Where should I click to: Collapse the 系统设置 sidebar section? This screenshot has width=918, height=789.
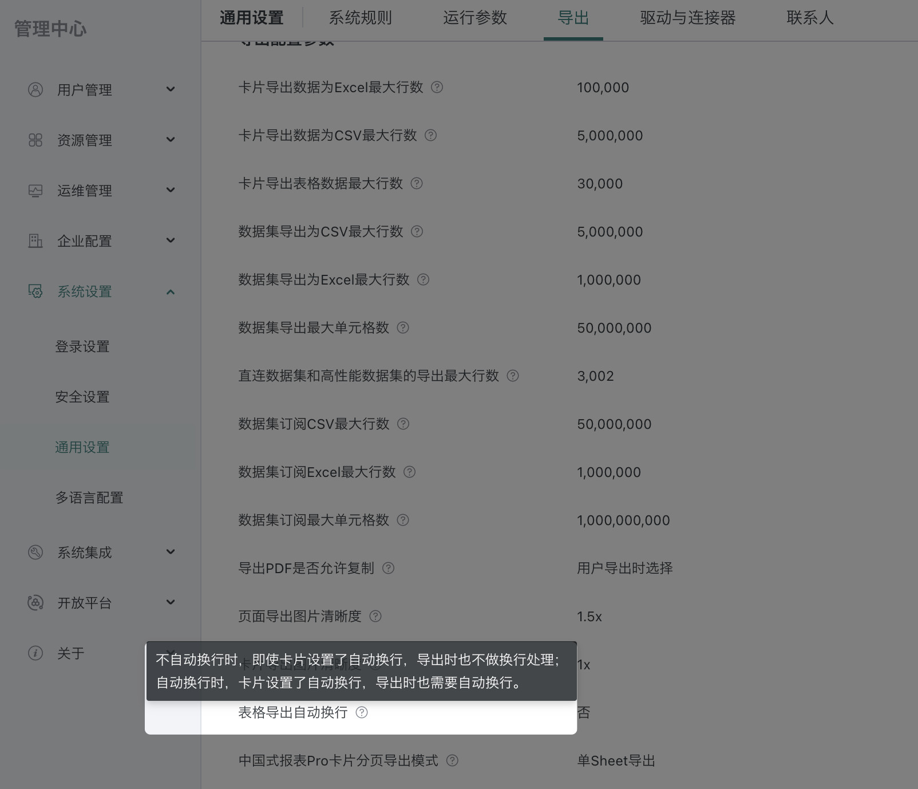[x=170, y=291]
